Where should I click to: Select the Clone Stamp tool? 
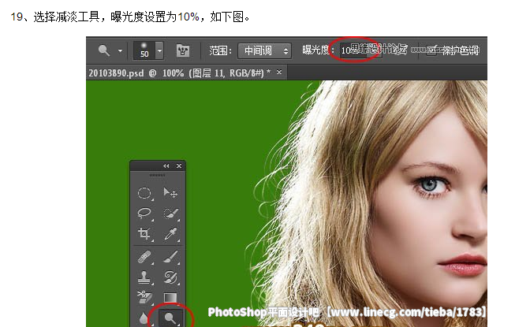click(144, 277)
